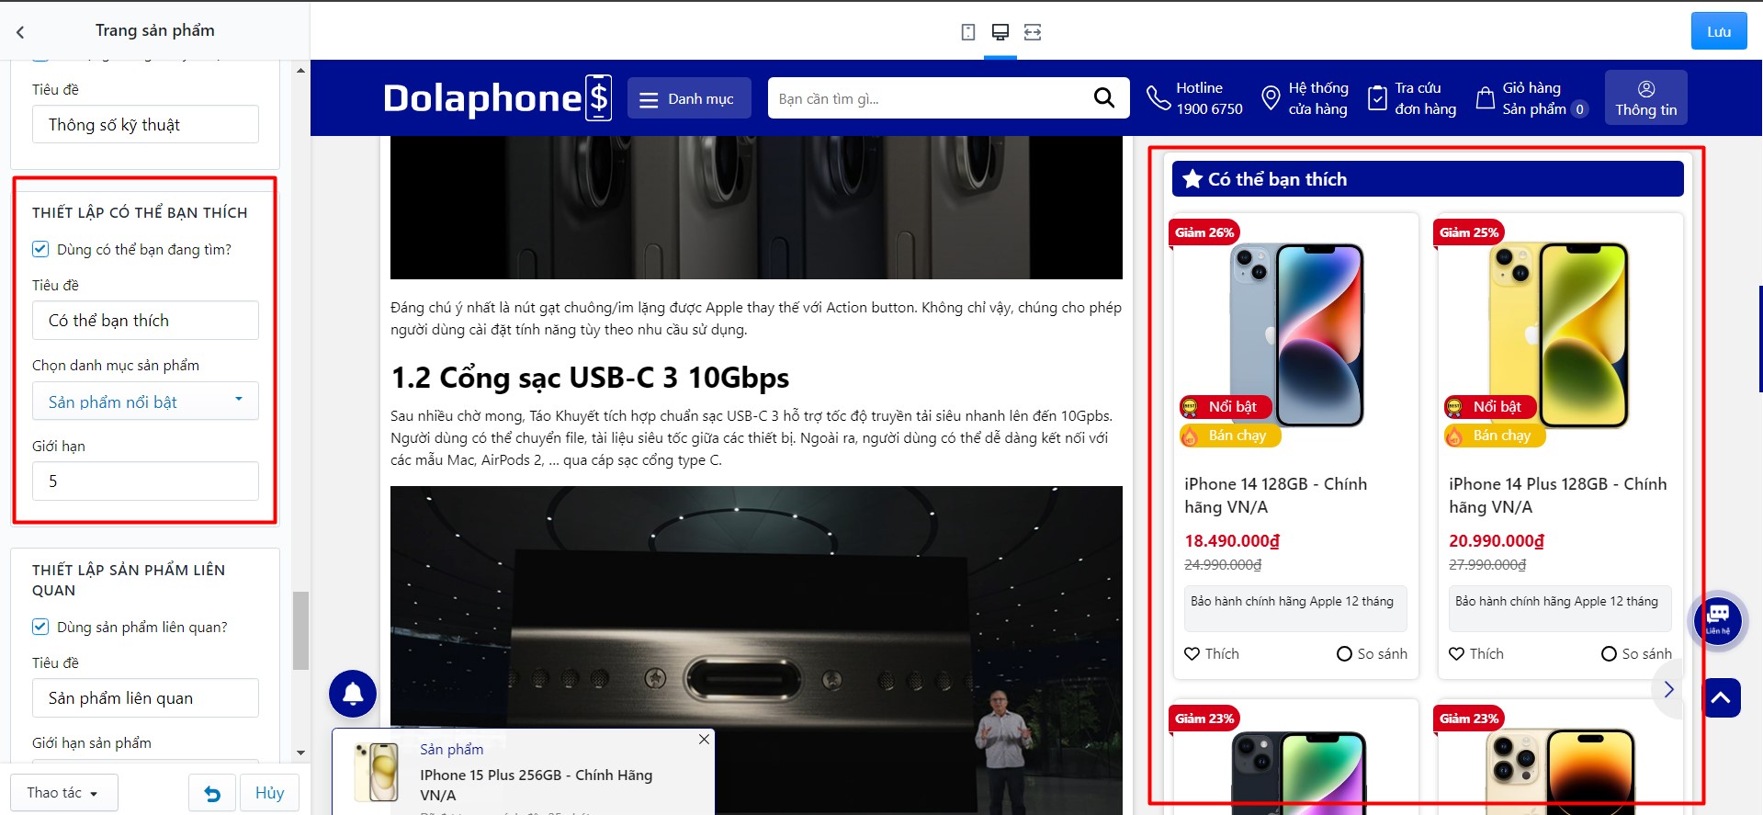Click the '1.2 Cổng sạc USB-C 3 10Gbps' heading
Image resolution: width=1763 pixels, height=815 pixels.
[x=590, y=378]
